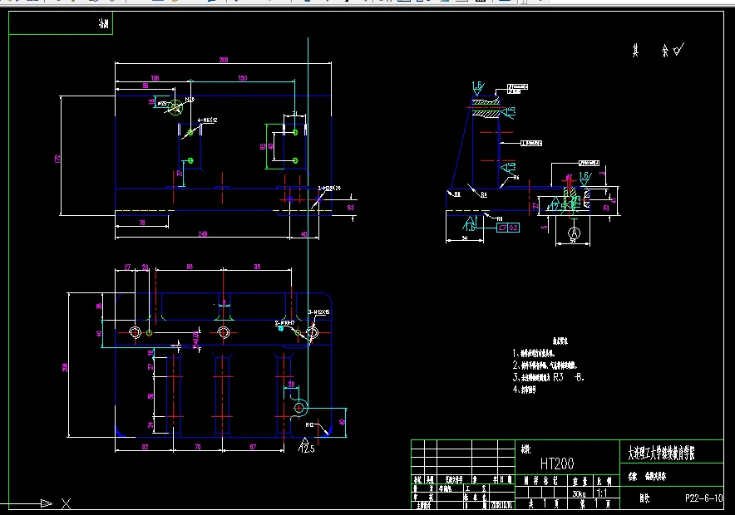Select technical requirement line 3 with R3

click(549, 377)
